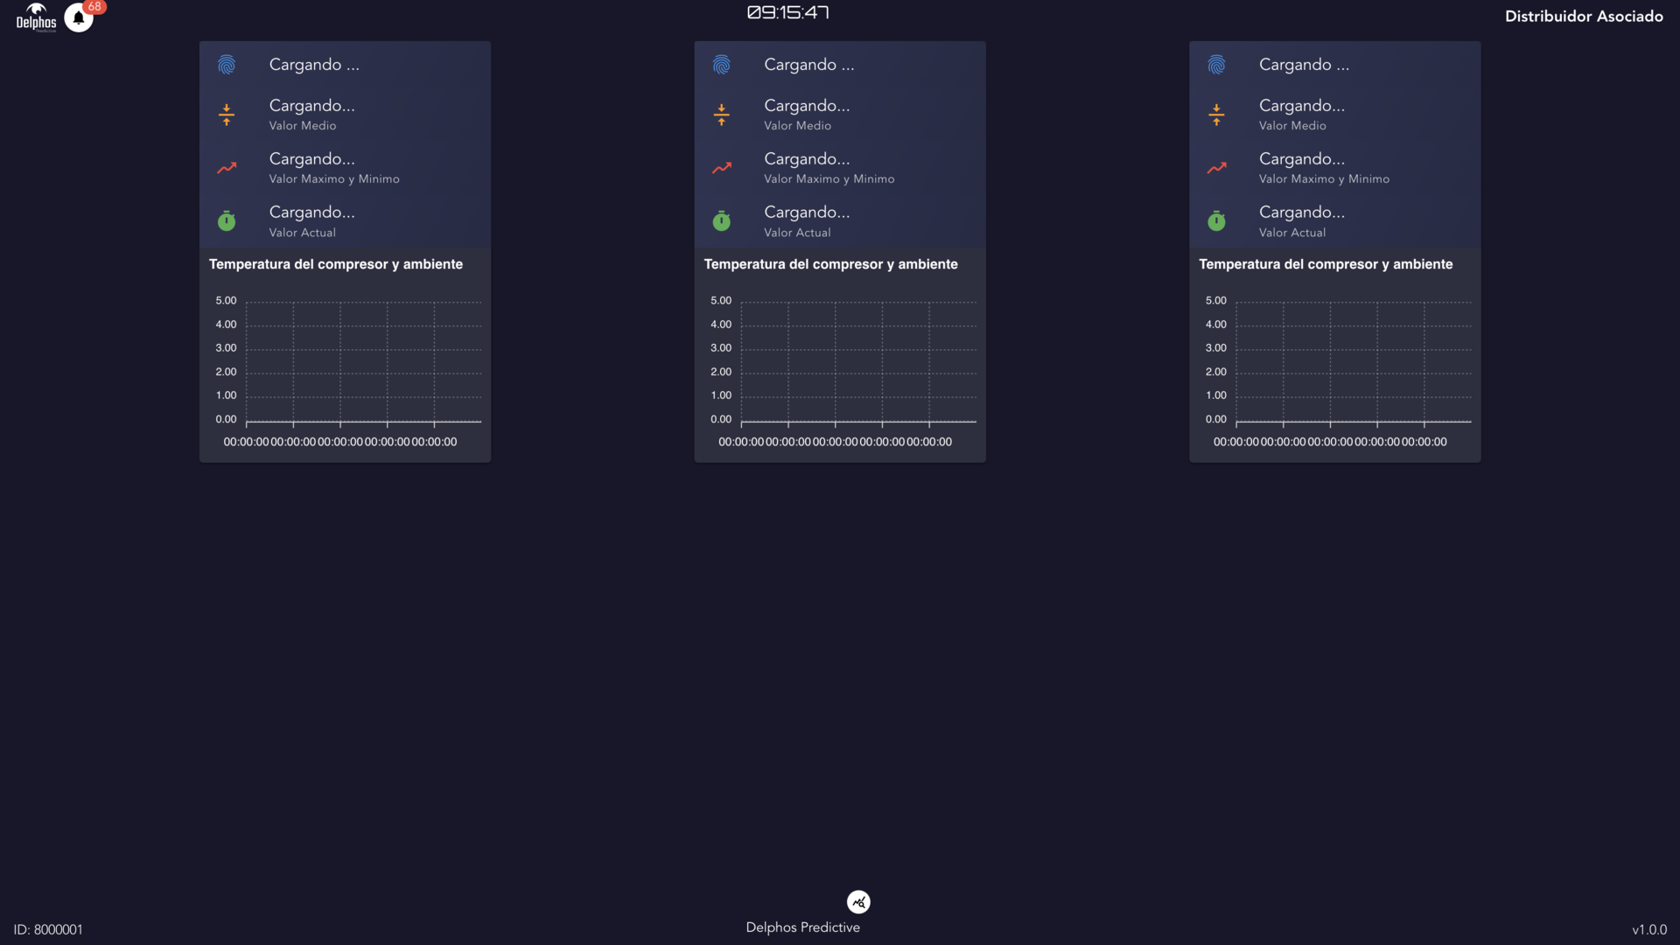Click the green stopwatch icon in the middle panel

click(721, 220)
